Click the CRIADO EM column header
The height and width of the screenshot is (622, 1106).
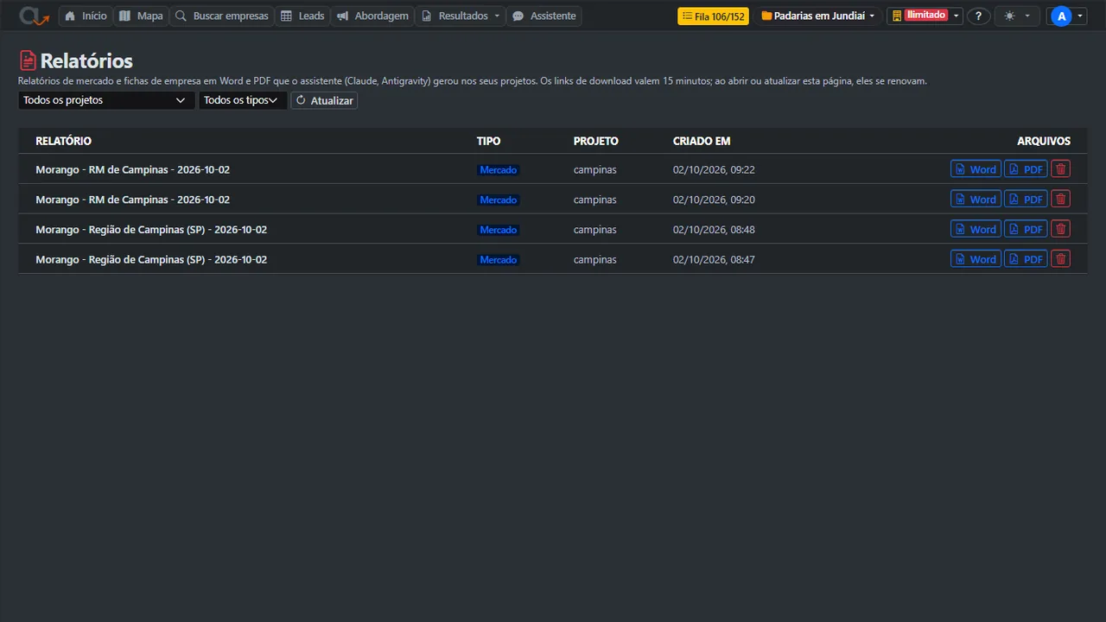(702, 141)
